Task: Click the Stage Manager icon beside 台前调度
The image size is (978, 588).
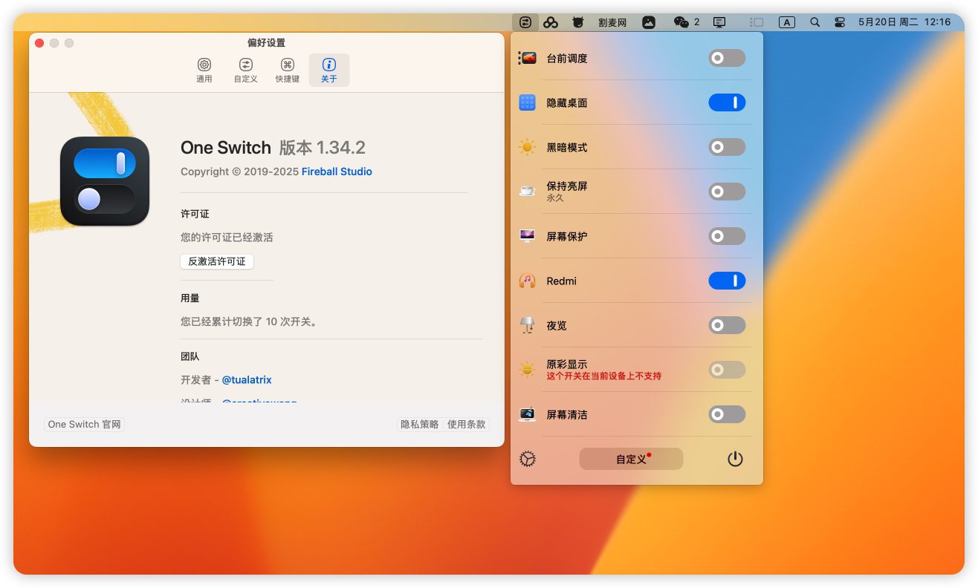Action: click(528, 58)
